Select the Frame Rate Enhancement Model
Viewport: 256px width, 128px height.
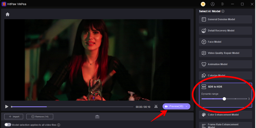point(225,125)
